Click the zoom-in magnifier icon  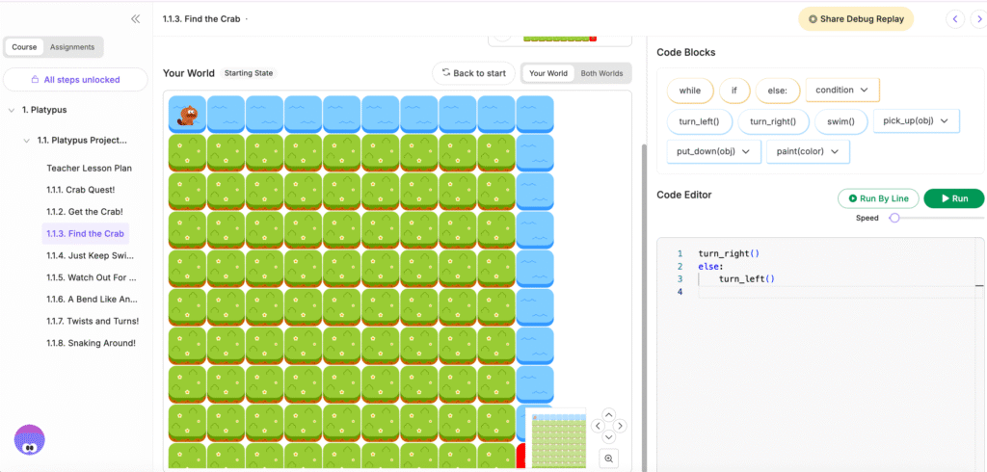tap(608, 459)
